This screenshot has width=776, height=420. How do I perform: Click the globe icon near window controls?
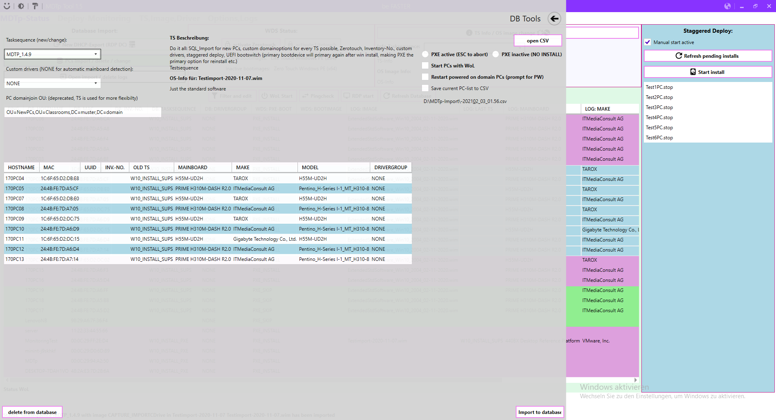pos(727,6)
